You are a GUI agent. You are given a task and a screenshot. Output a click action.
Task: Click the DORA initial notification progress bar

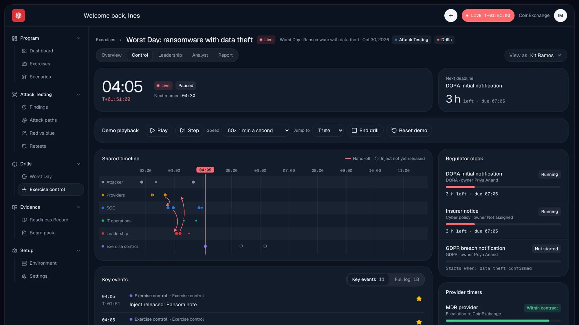(x=503, y=187)
